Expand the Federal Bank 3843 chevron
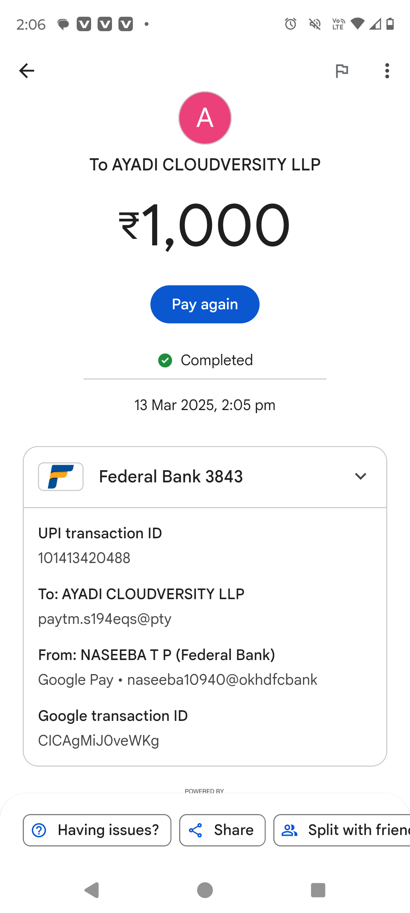Screen dimensions: 410x913 pos(360,476)
